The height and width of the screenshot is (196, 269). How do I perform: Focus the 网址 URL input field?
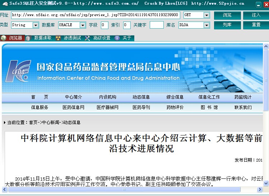click(96, 15)
